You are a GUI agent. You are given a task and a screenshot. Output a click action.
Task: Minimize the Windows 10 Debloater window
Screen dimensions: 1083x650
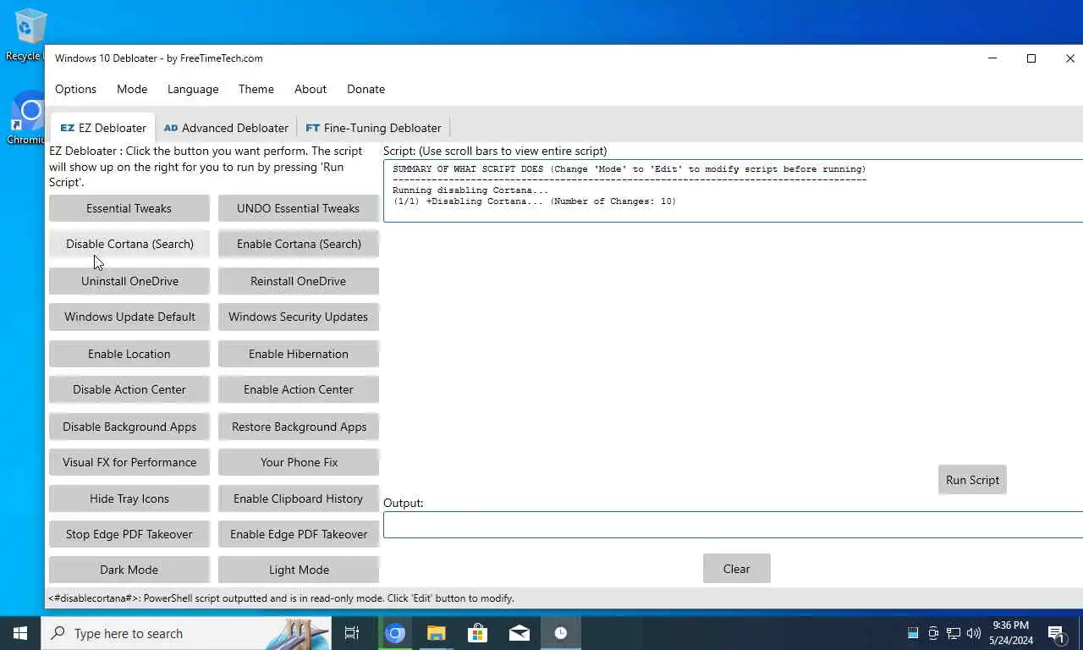click(x=992, y=58)
